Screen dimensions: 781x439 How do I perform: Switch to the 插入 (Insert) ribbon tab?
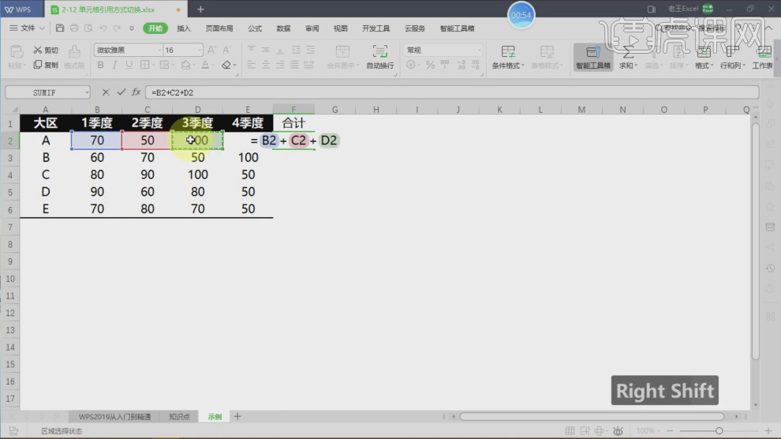[x=184, y=28]
